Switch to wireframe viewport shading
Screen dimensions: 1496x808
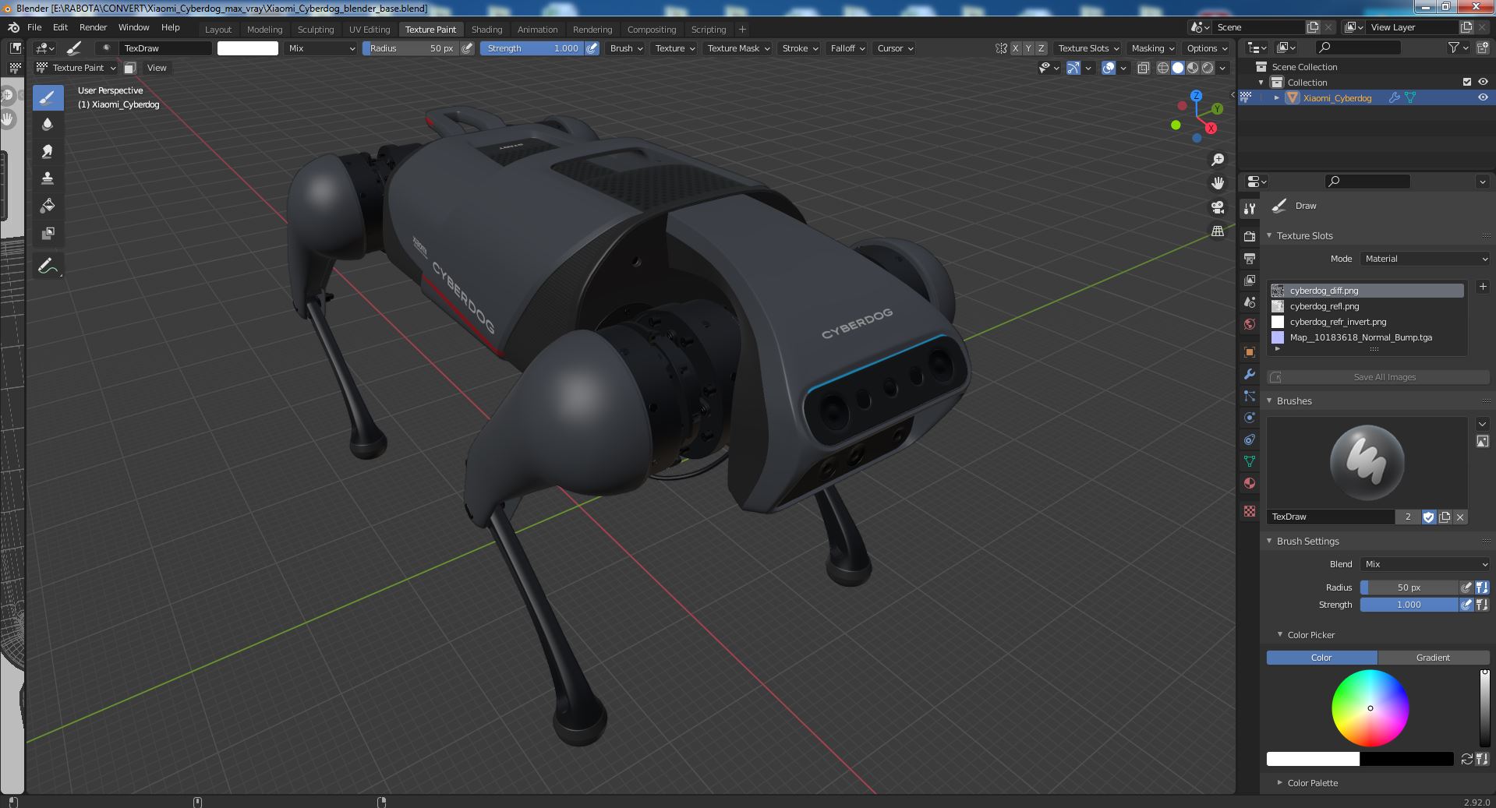1162,68
